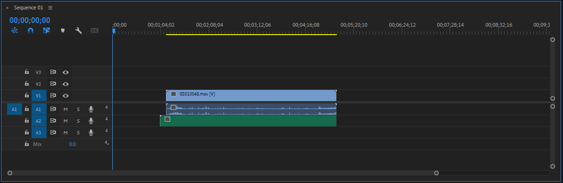Toggle lock on track V3
The width and height of the screenshot is (563, 183).
click(x=26, y=72)
